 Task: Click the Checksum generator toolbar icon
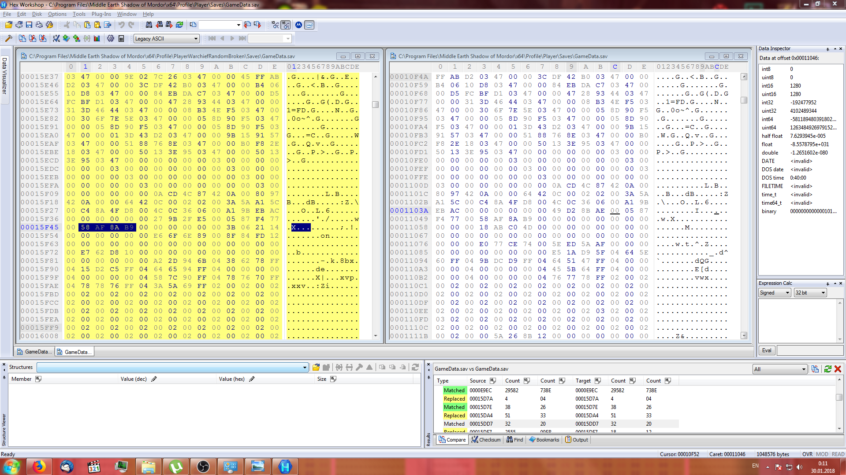click(x=56, y=38)
